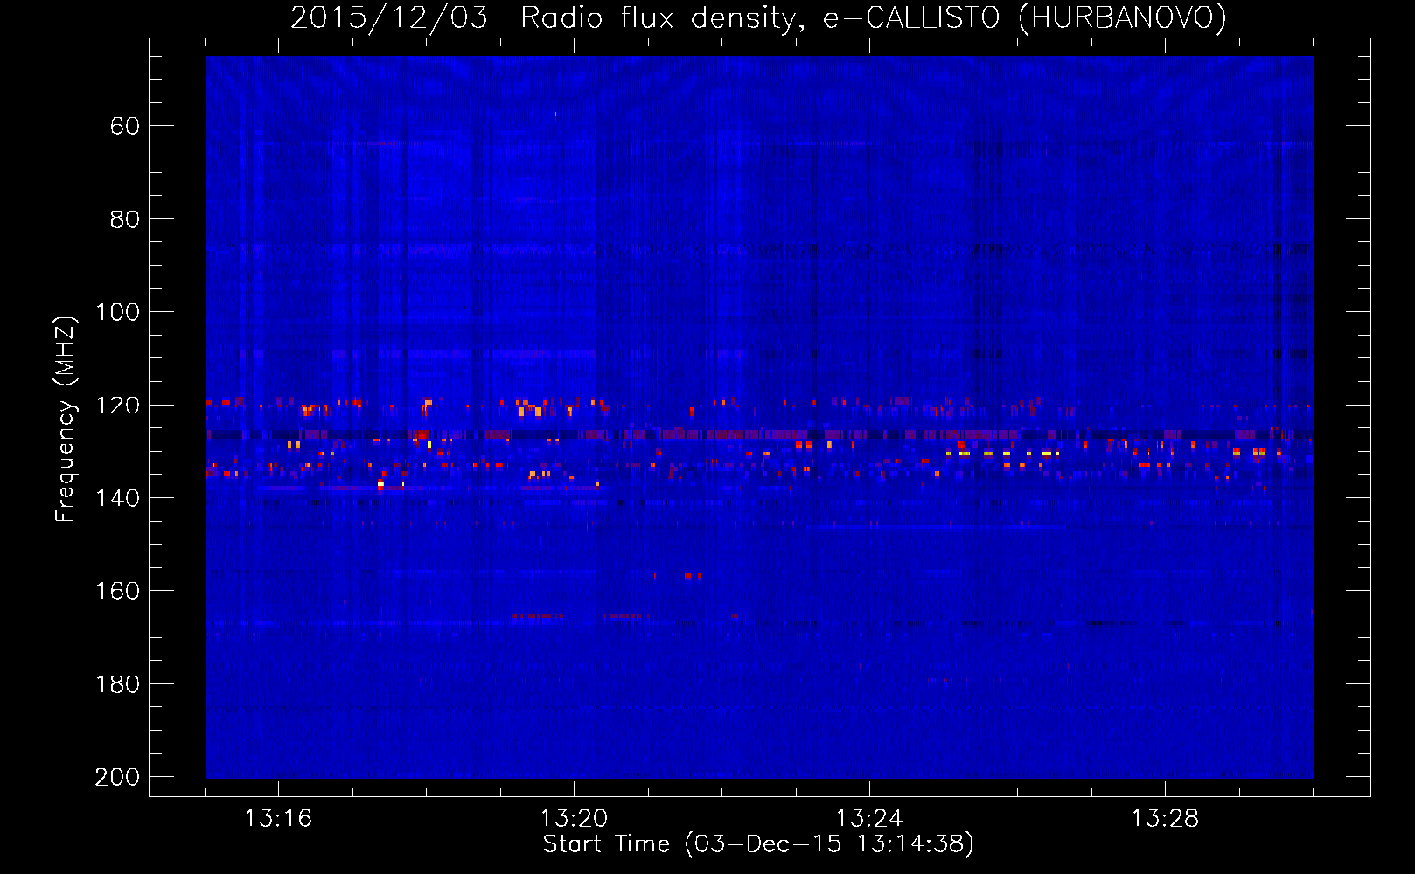Image resolution: width=1415 pixels, height=874 pixels.
Task: Click the 100 MHz frequency tick label
Action: pos(117,312)
